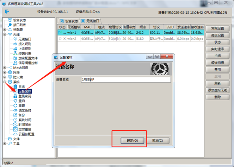This screenshot has height=167, width=234.
Task: Click the 系统时间 clock icon
Action: pos(15,120)
